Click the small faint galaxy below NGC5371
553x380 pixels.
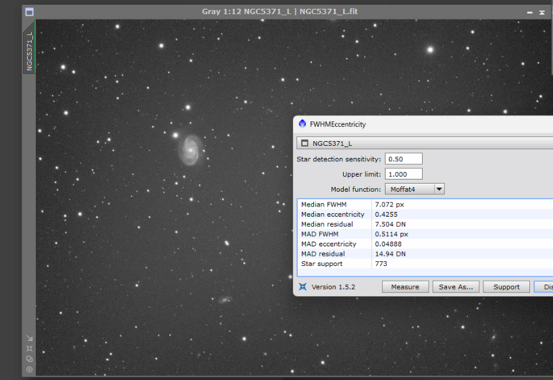(x=224, y=300)
